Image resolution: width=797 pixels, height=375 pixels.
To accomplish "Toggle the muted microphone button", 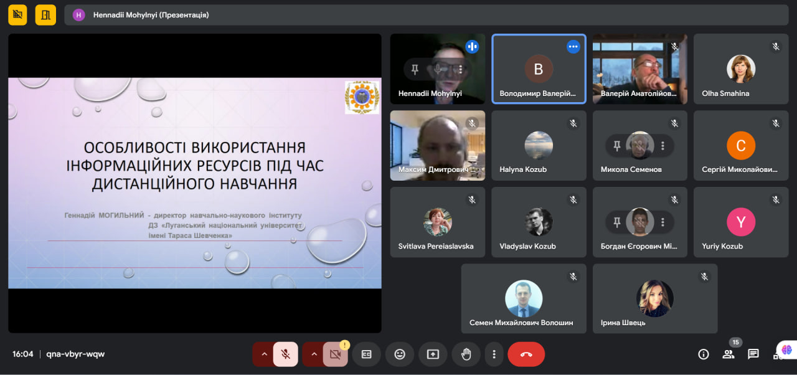I will [x=285, y=354].
